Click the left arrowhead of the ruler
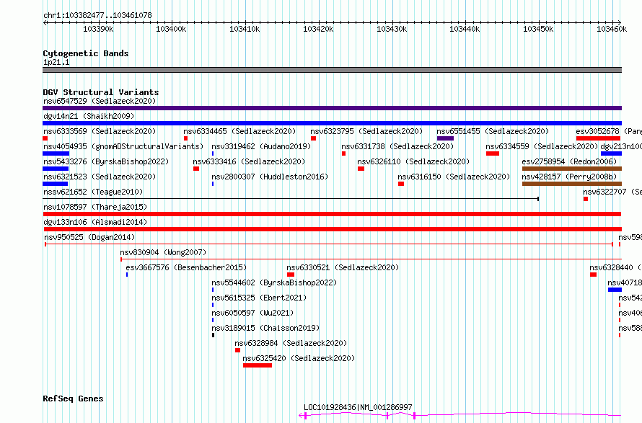 pos(45,23)
